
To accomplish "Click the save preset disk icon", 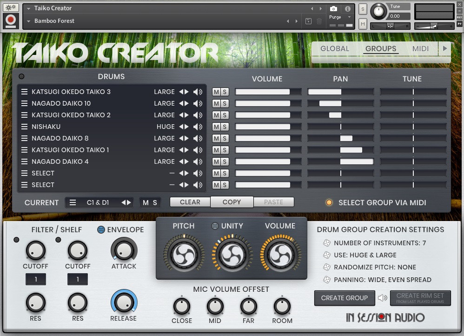I will [x=308, y=21].
